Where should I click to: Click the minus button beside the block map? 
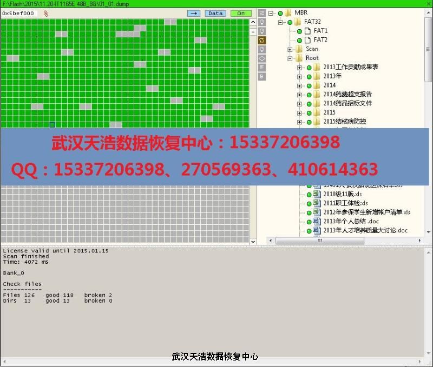[253, 31]
